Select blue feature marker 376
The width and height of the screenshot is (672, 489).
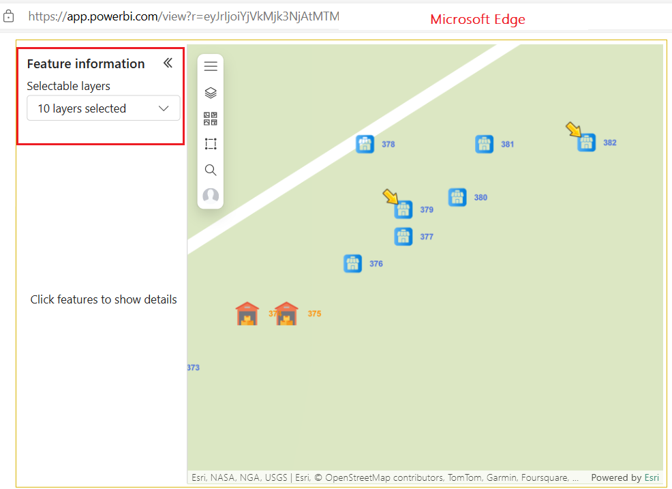pyautogui.click(x=352, y=263)
